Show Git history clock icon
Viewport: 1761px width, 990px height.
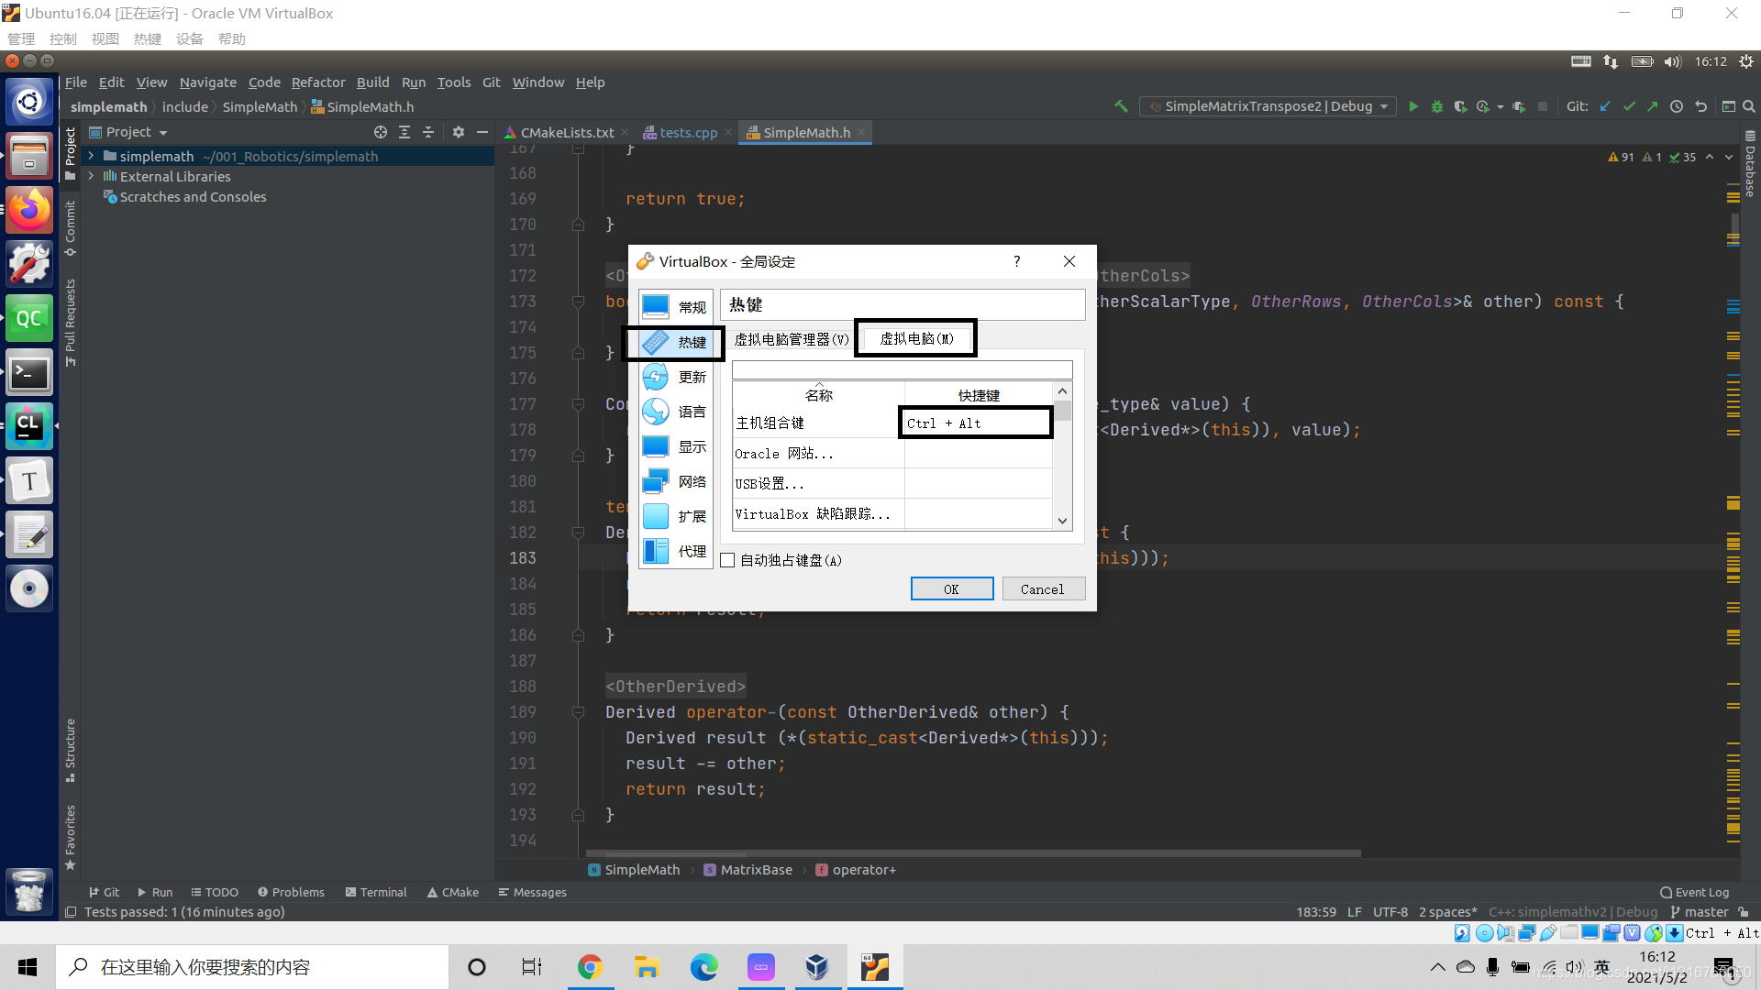click(1677, 106)
